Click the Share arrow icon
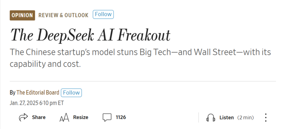 point(23,117)
